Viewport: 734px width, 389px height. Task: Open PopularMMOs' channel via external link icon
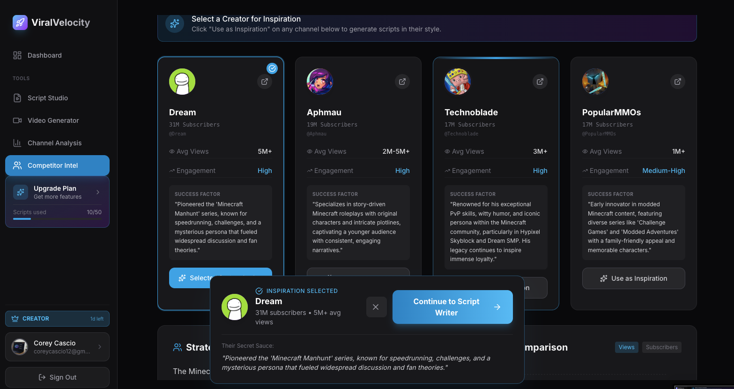pyautogui.click(x=677, y=82)
